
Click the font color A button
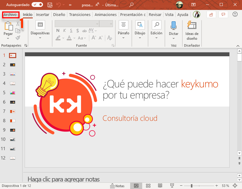[69, 38]
